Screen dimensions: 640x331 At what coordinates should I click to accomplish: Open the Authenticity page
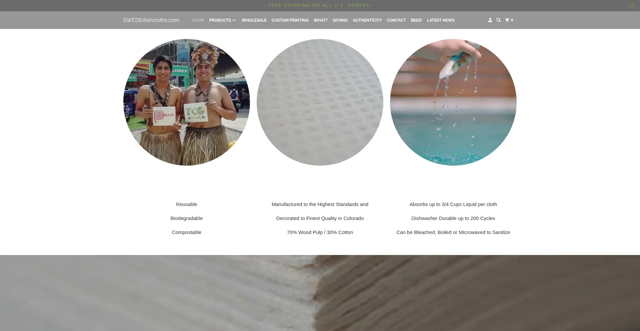point(367,20)
